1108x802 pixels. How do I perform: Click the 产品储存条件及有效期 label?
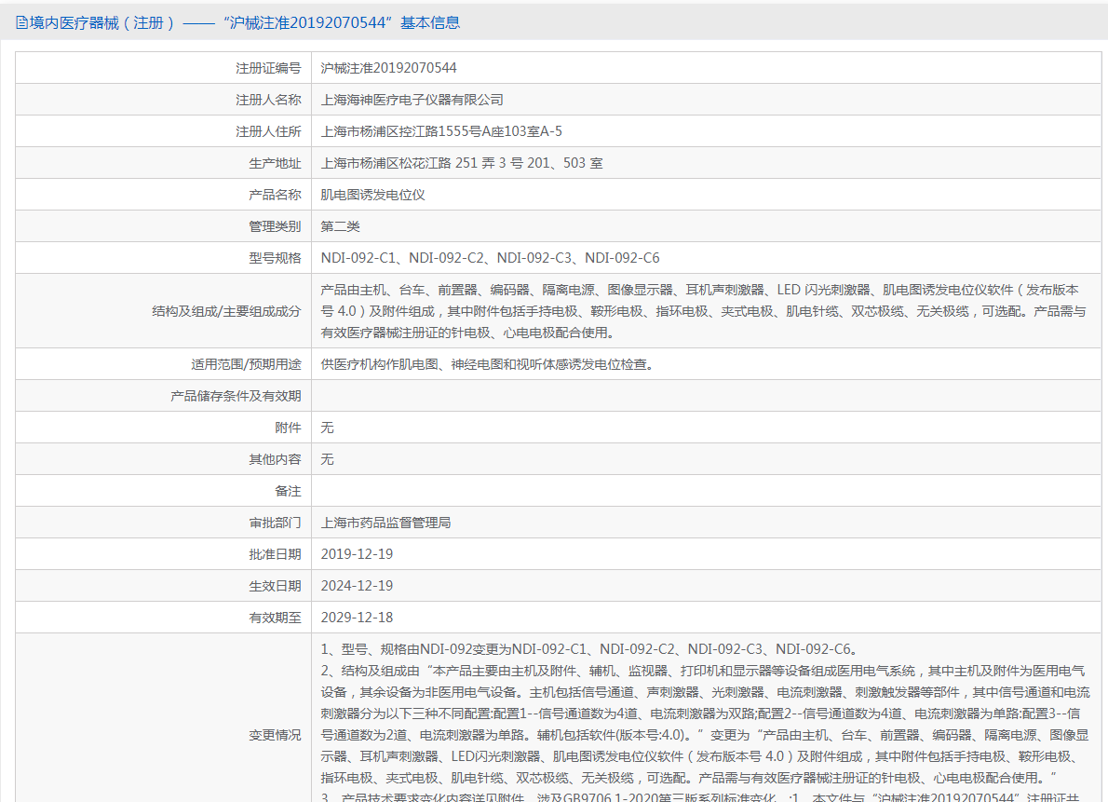pos(236,396)
